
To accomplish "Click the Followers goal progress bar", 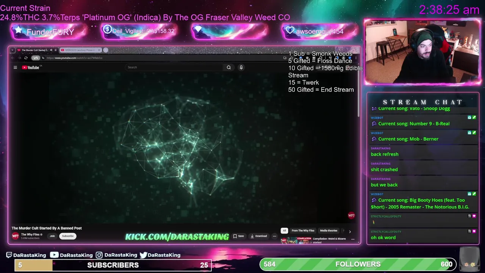I will [358, 264].
